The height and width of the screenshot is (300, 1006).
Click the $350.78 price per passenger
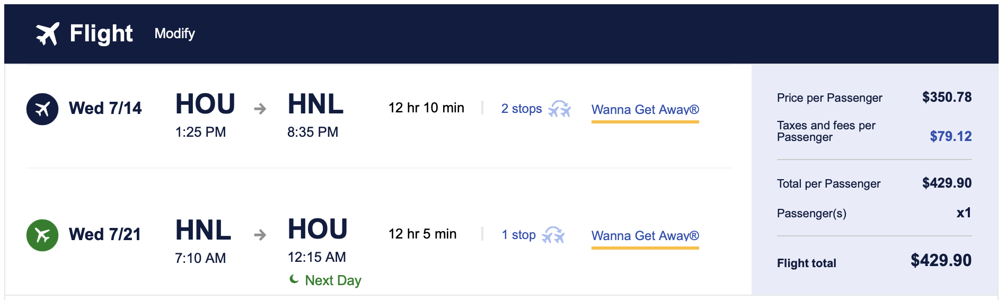point(947,97)
